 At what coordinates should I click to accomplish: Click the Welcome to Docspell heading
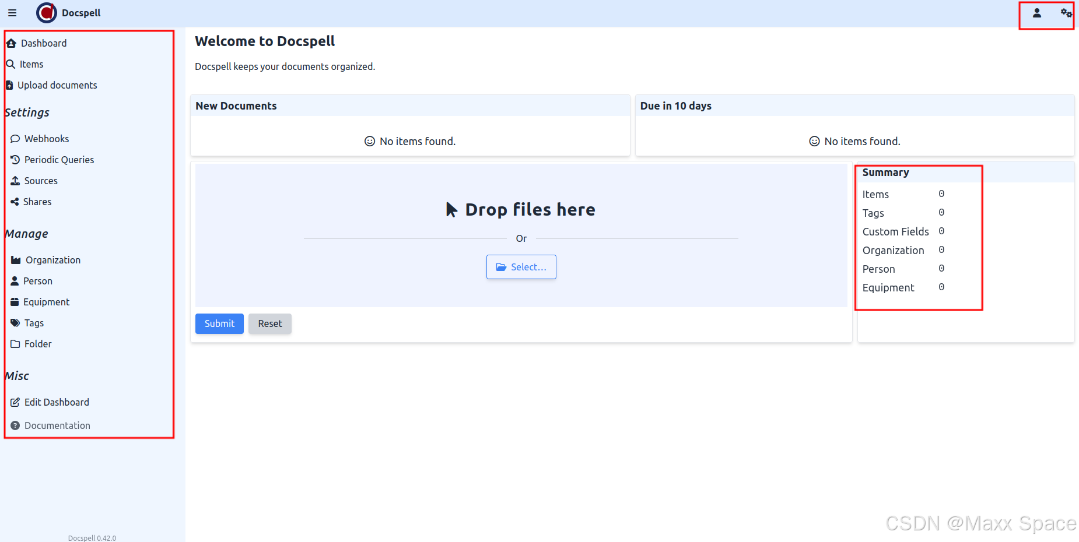[x=265, y=41]
